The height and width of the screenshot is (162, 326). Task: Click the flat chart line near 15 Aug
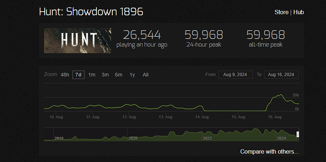pyautogui.click(x=239, y=110)
